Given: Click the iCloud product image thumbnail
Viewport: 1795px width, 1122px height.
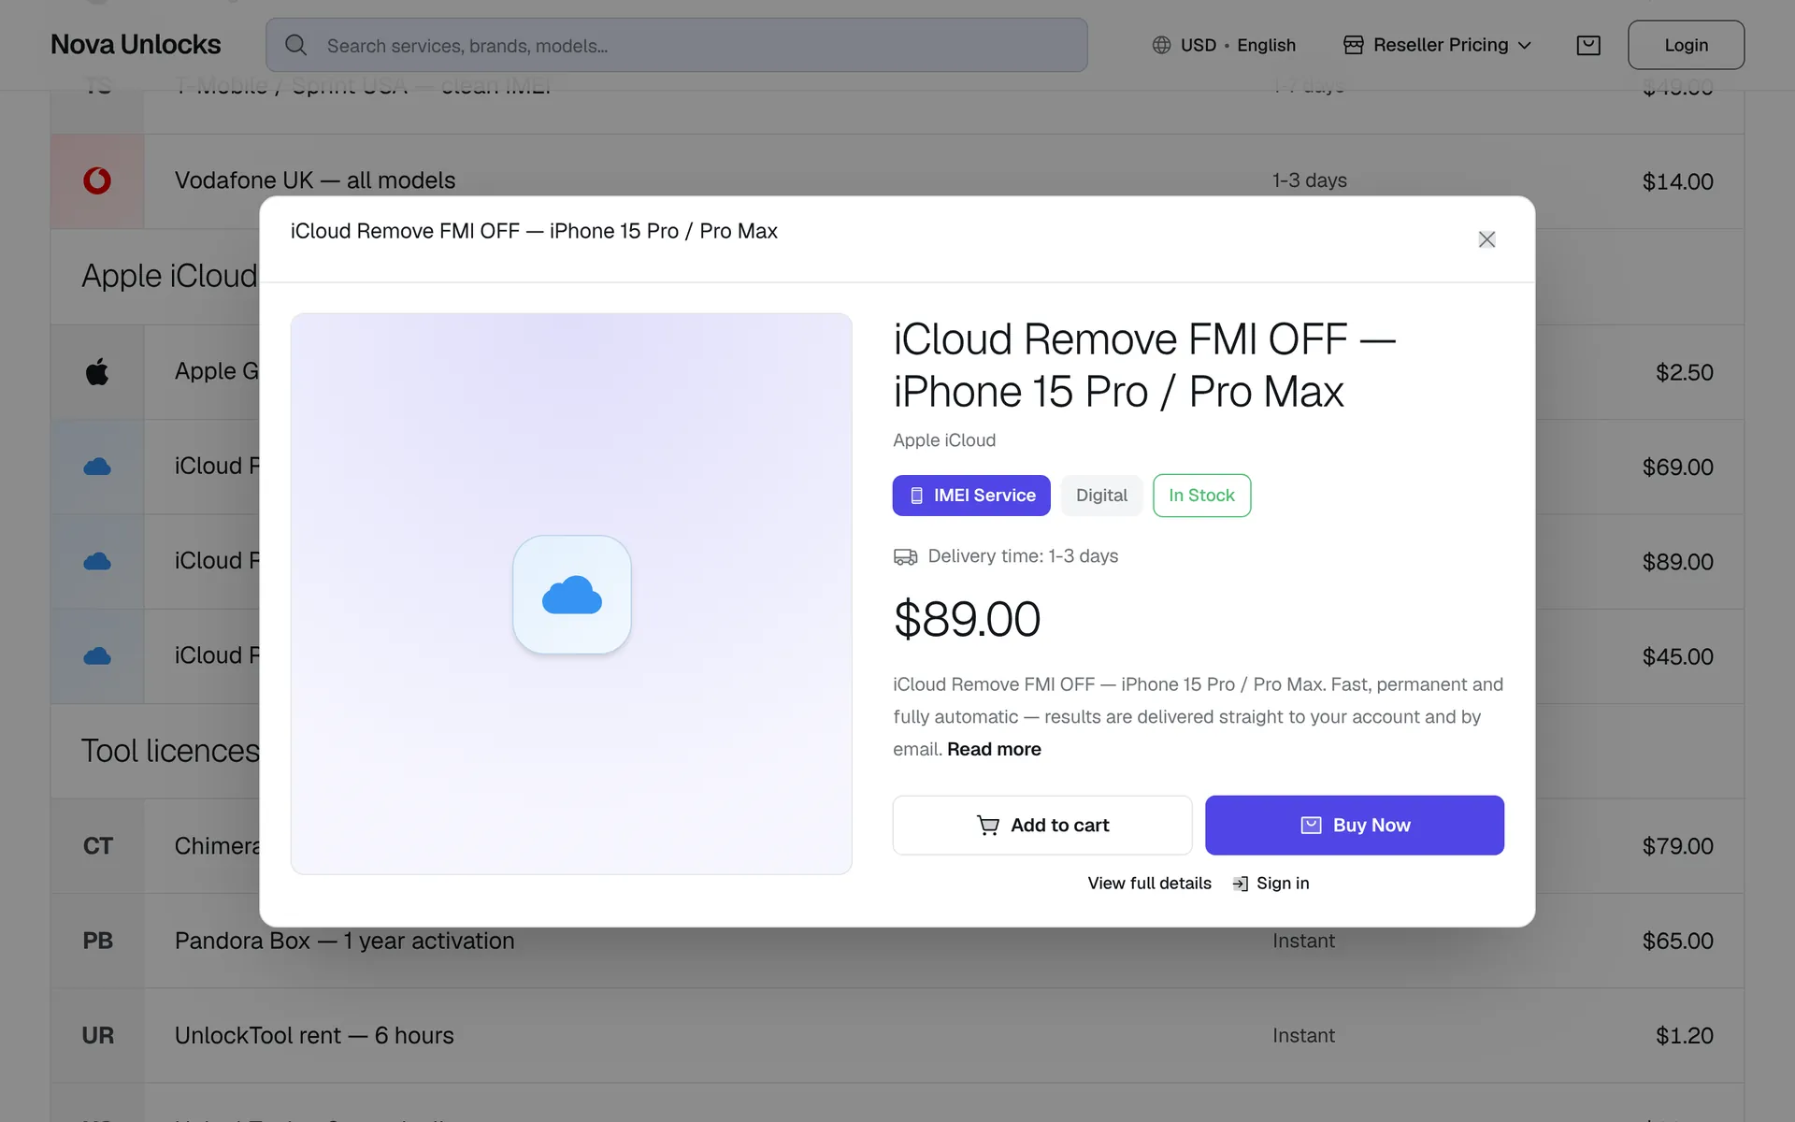Looking at the screenshot, I should (571, 594).
